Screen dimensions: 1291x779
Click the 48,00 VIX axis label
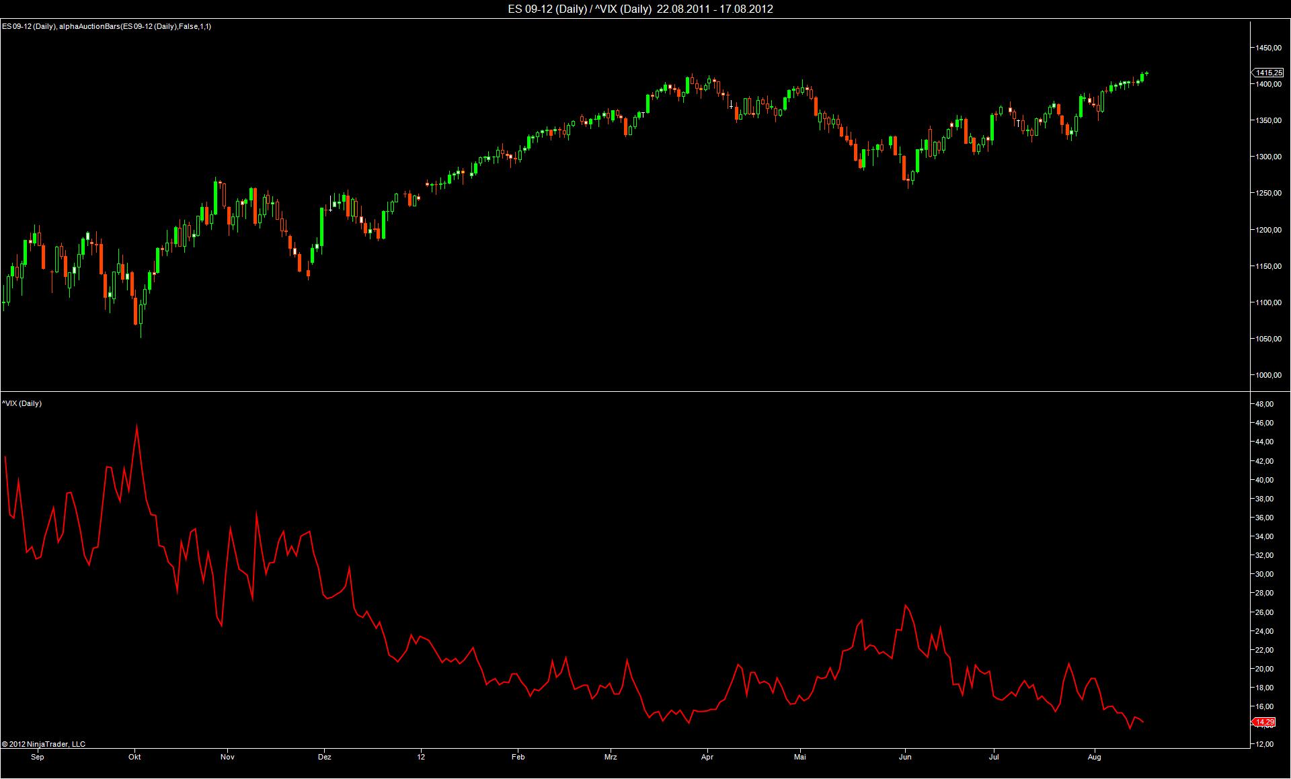pyautogui.click(x=1264, y=404)
